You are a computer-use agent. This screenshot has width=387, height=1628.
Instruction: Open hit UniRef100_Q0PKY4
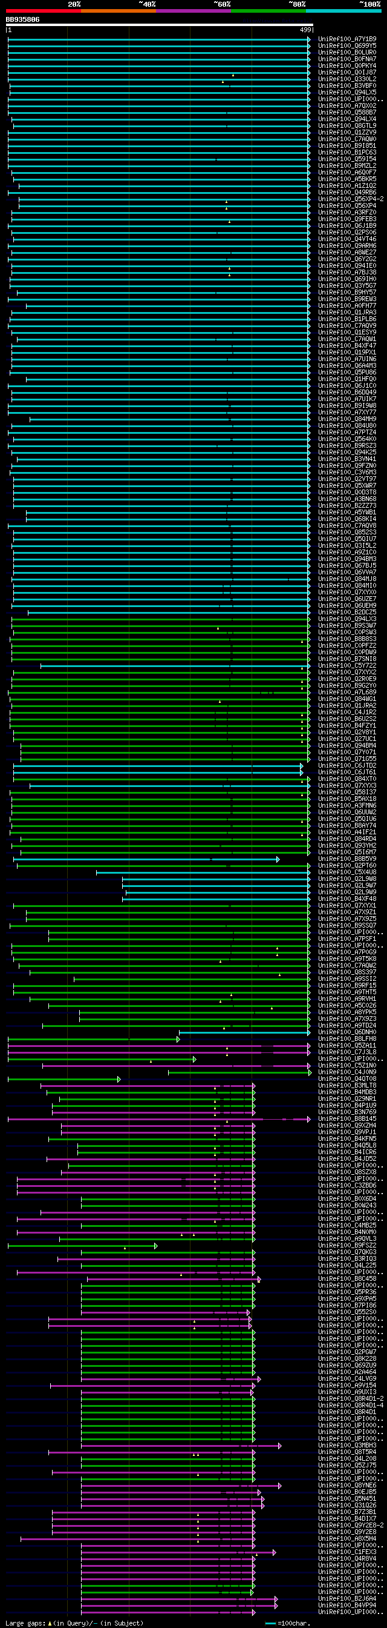(x=347, y=65)
